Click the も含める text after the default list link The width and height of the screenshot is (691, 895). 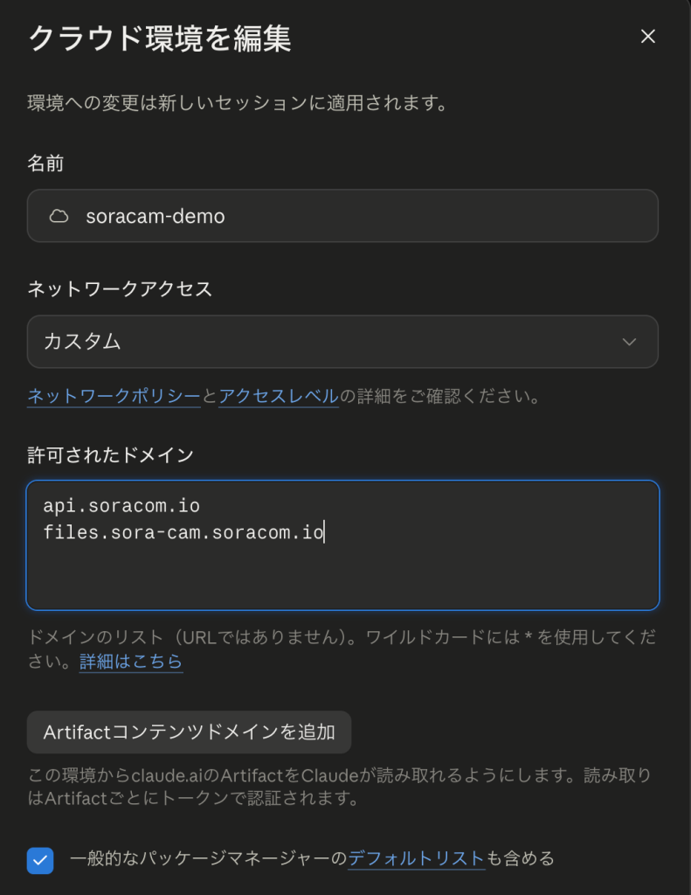(x=520, y=858)
